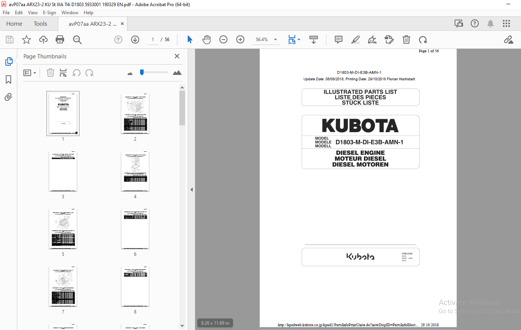
Task: Select page 1 thumbnail
Action: tap(63, 113)
